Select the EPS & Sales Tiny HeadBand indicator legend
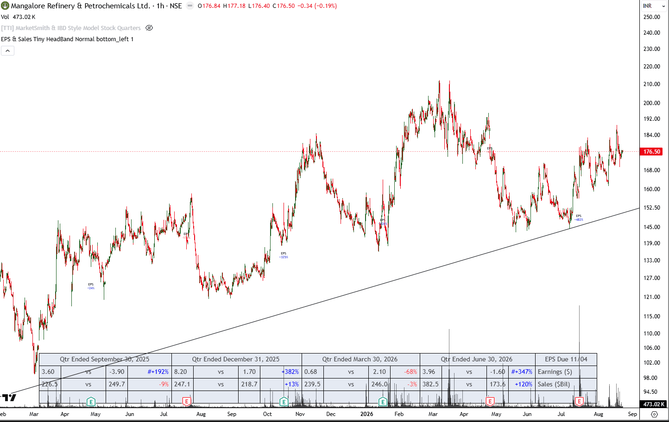Screen dimensions: 669x422 pos(67,39)
